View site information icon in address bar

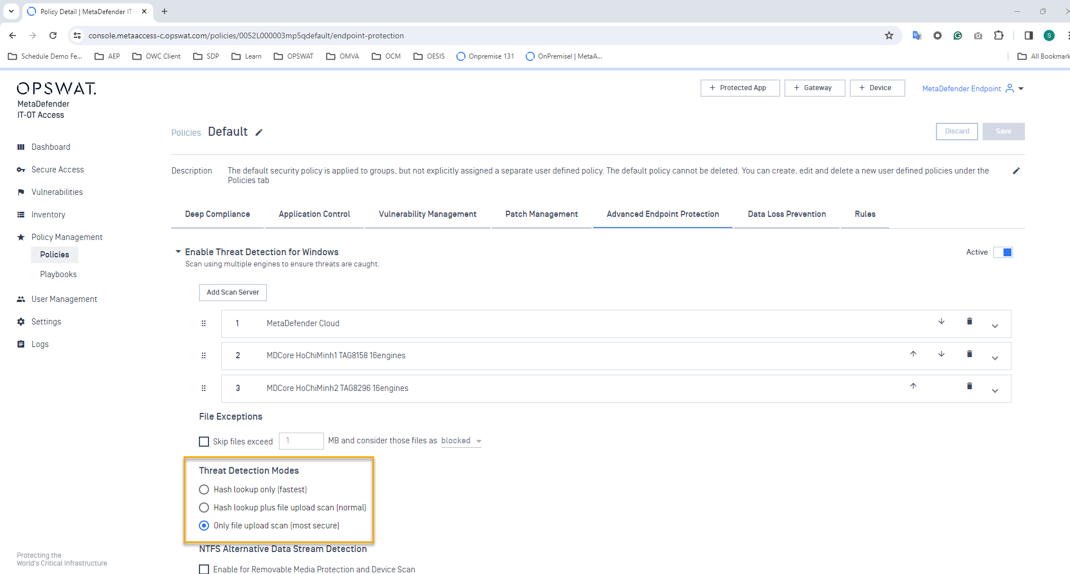pyautogui.click(x=77, y=35)
